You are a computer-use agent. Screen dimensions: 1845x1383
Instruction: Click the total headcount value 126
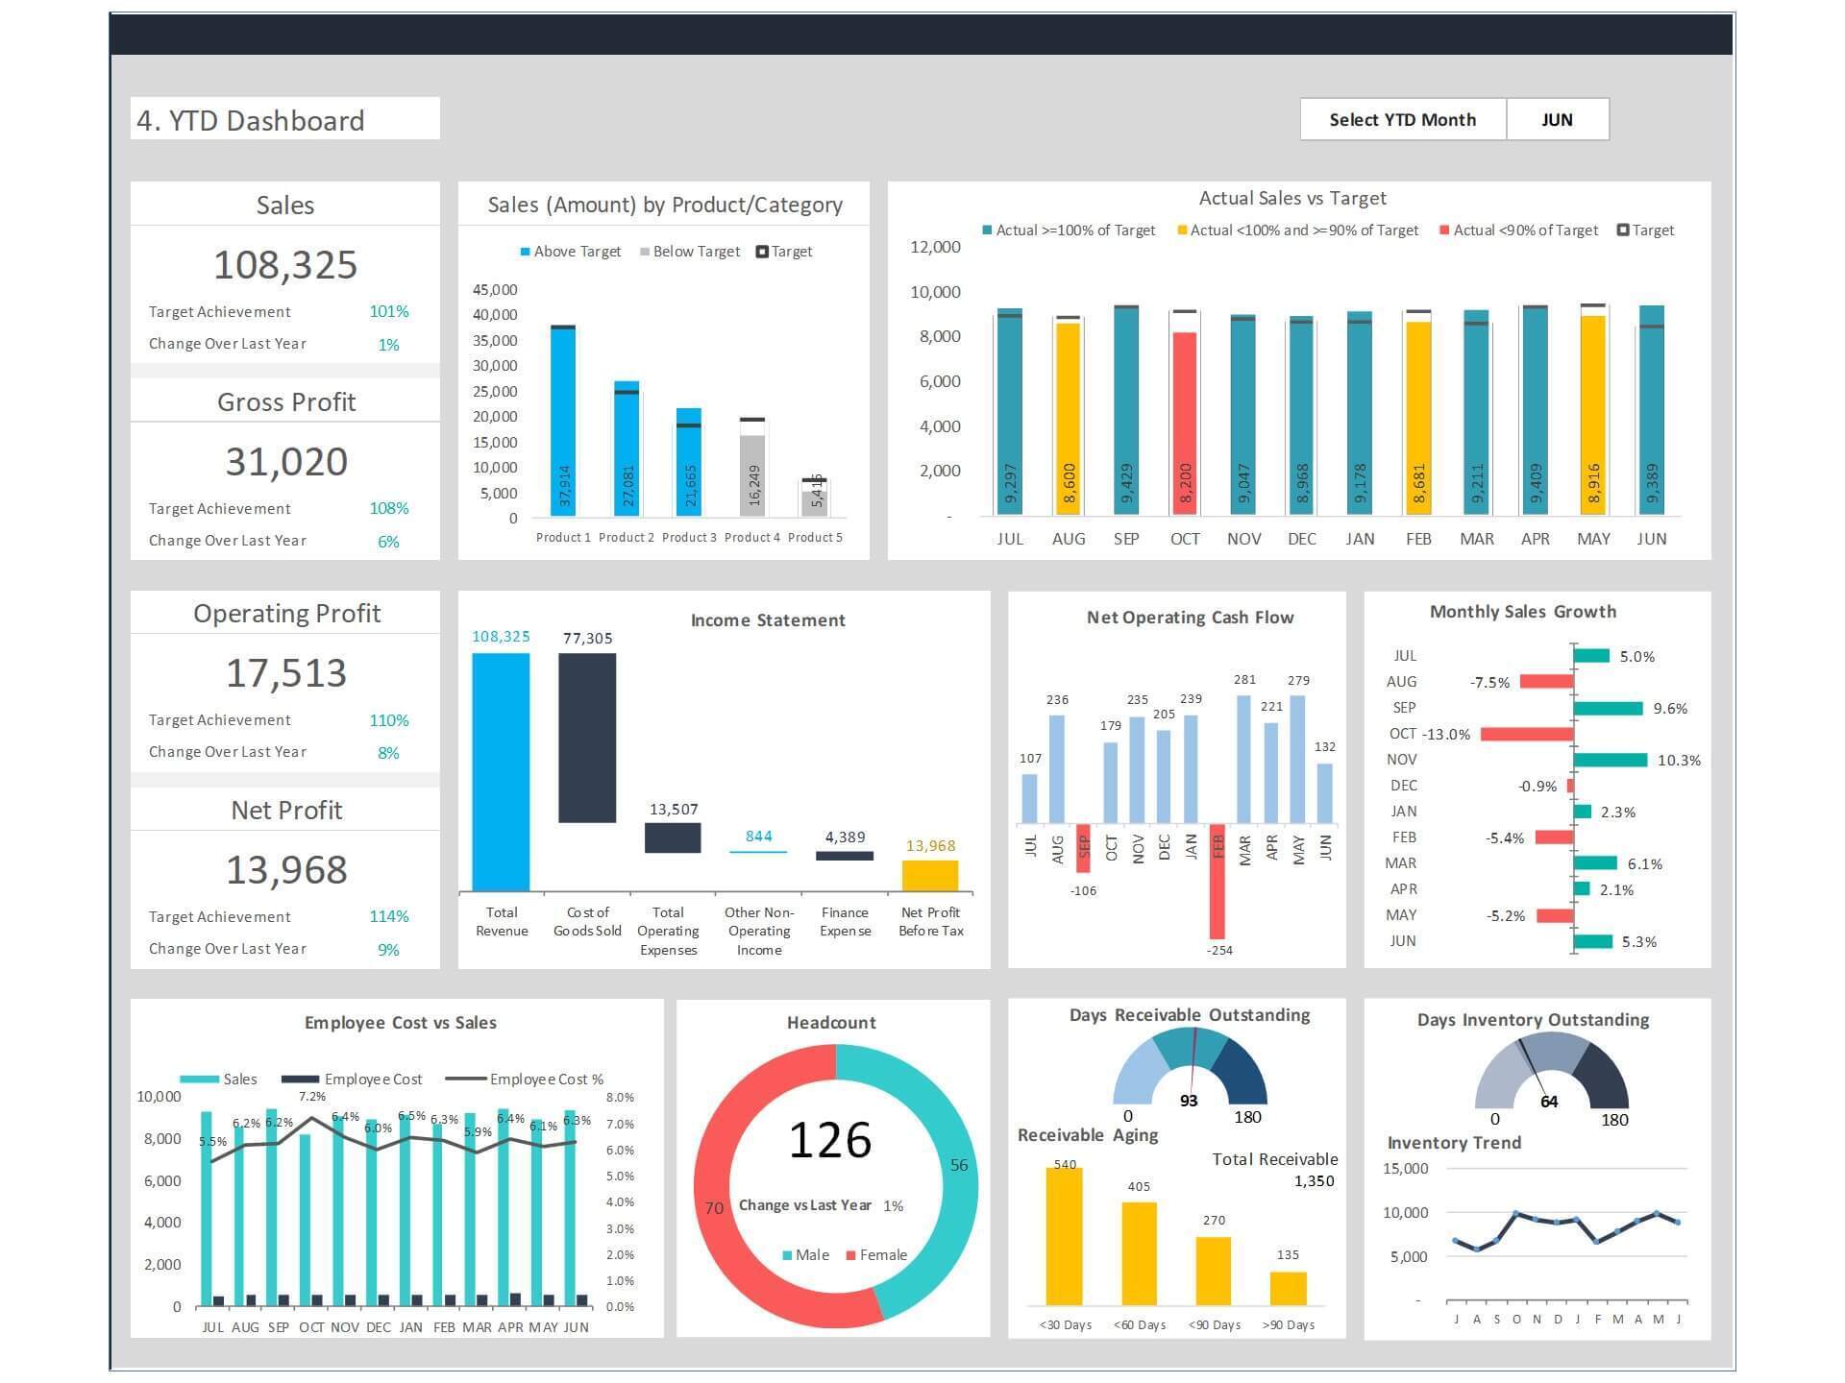[830, 1140]
